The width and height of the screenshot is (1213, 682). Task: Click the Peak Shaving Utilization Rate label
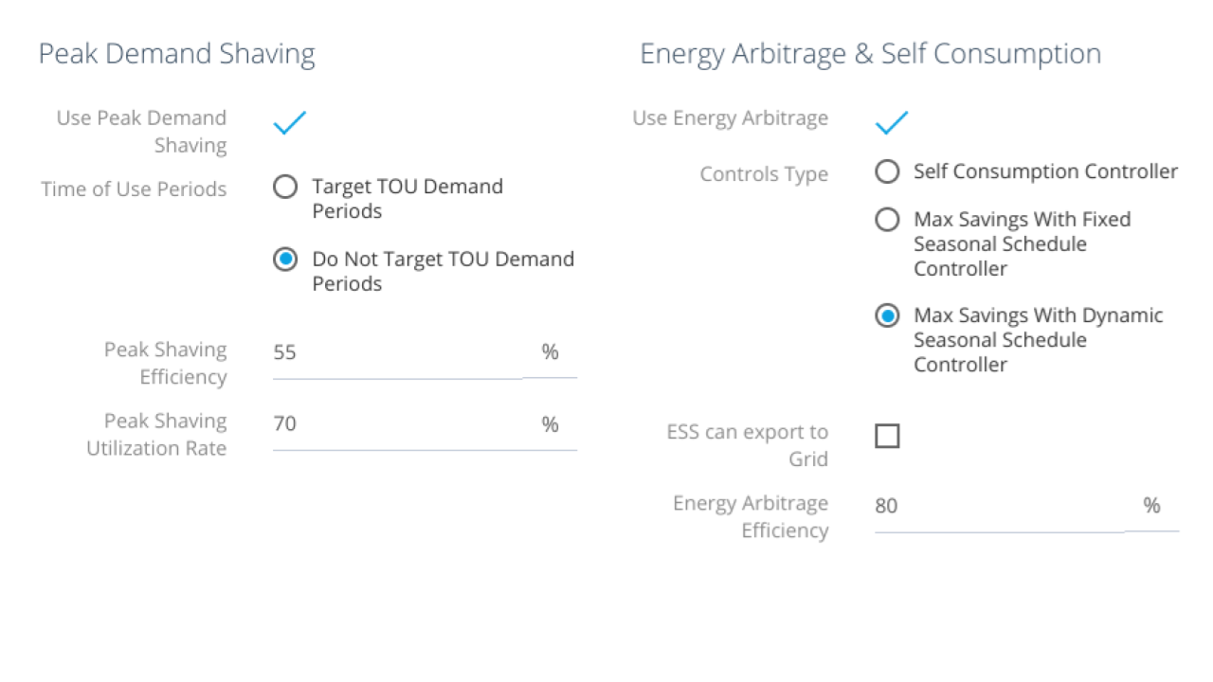point(156,435)
